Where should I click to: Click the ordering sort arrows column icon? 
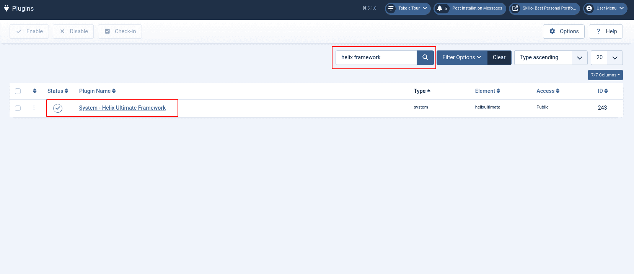point(35,91)
